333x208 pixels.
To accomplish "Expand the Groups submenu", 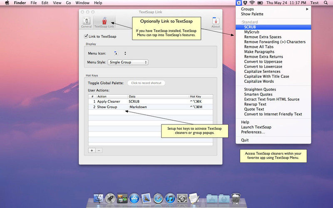I will click(273, 9).
